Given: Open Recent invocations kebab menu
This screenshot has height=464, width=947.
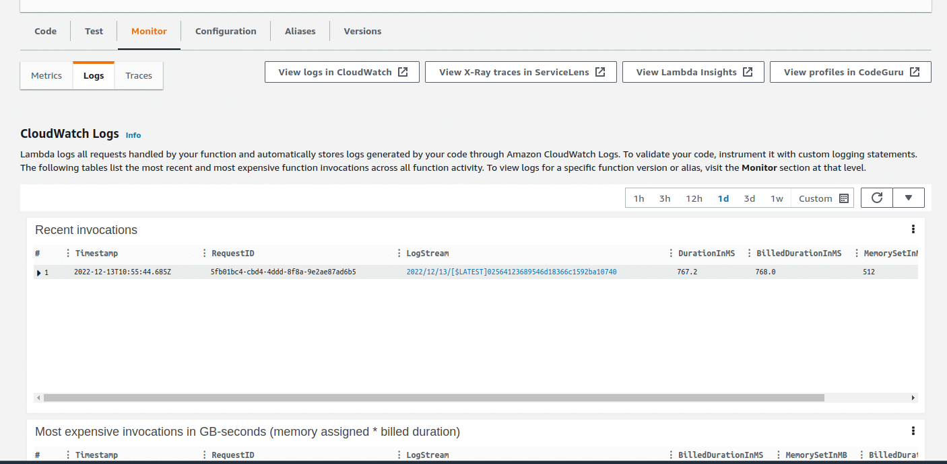Looking at the screenshot, I should point(913,229).
